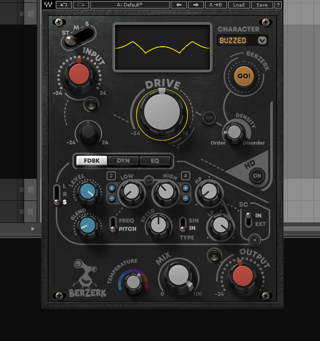Click the bottom track menu icon in host
Screen dimensions: 320x341
(x=30, y=211)
